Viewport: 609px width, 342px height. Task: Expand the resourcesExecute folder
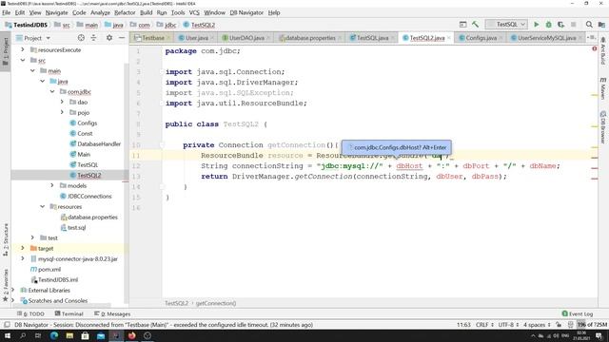point(23,49)
